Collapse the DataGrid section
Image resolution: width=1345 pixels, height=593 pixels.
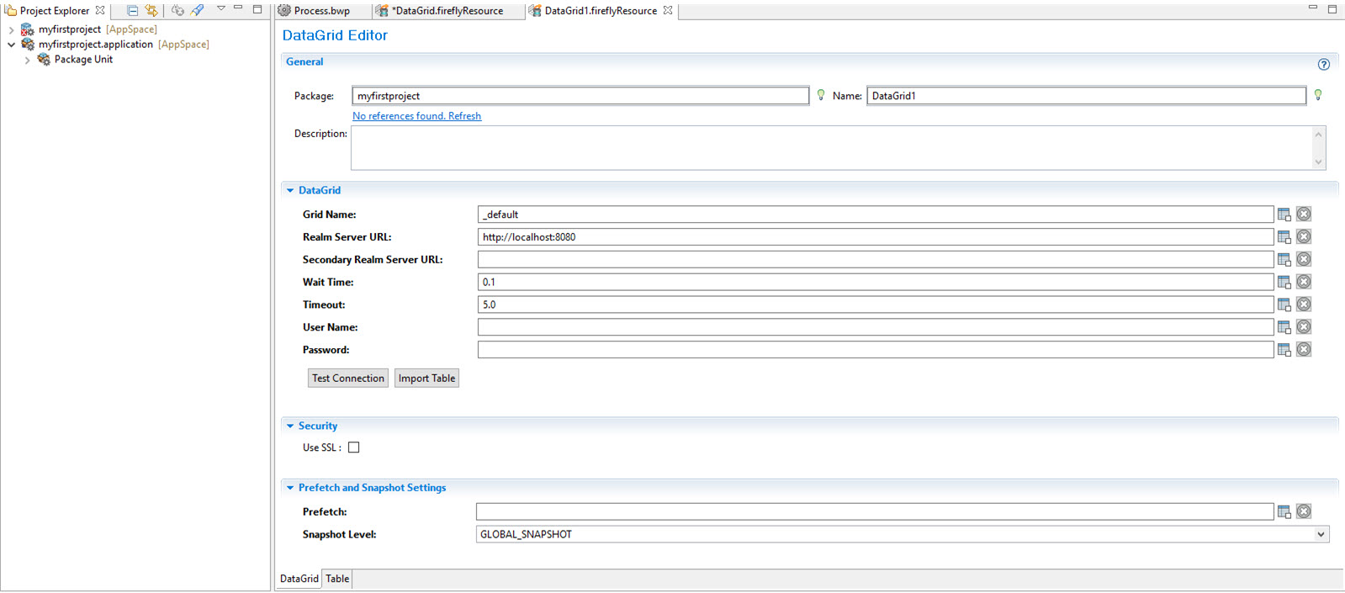[x=290, y=191]
